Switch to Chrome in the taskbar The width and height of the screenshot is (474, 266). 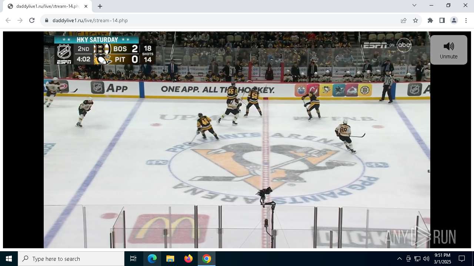[x=207, y=259]
